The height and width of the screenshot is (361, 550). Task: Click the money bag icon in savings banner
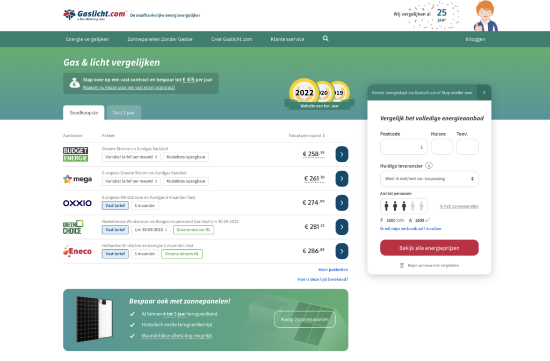click(74, 83)
